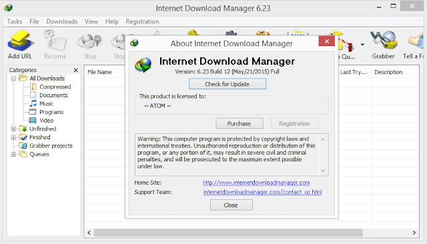Select the All Downloads folder
The height and width of the screenshot is (244, 427).
47,79
